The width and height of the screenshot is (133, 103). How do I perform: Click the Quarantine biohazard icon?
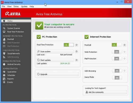4,72
